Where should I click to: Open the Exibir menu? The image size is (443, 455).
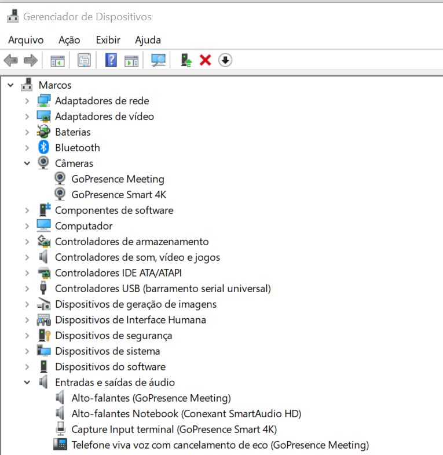point(108,40)
